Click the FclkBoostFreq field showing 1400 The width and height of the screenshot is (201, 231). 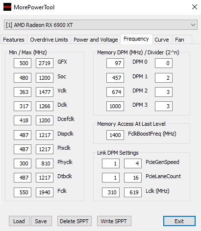pyautogui.click(x=115, y=135)
